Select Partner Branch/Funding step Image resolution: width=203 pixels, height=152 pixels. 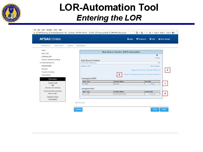click(51, 60)
